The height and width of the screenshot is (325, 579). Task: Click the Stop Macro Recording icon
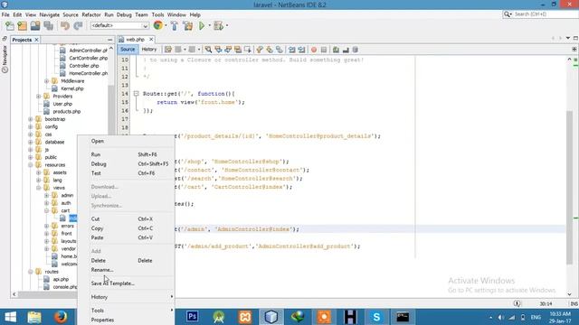(324, 50)
